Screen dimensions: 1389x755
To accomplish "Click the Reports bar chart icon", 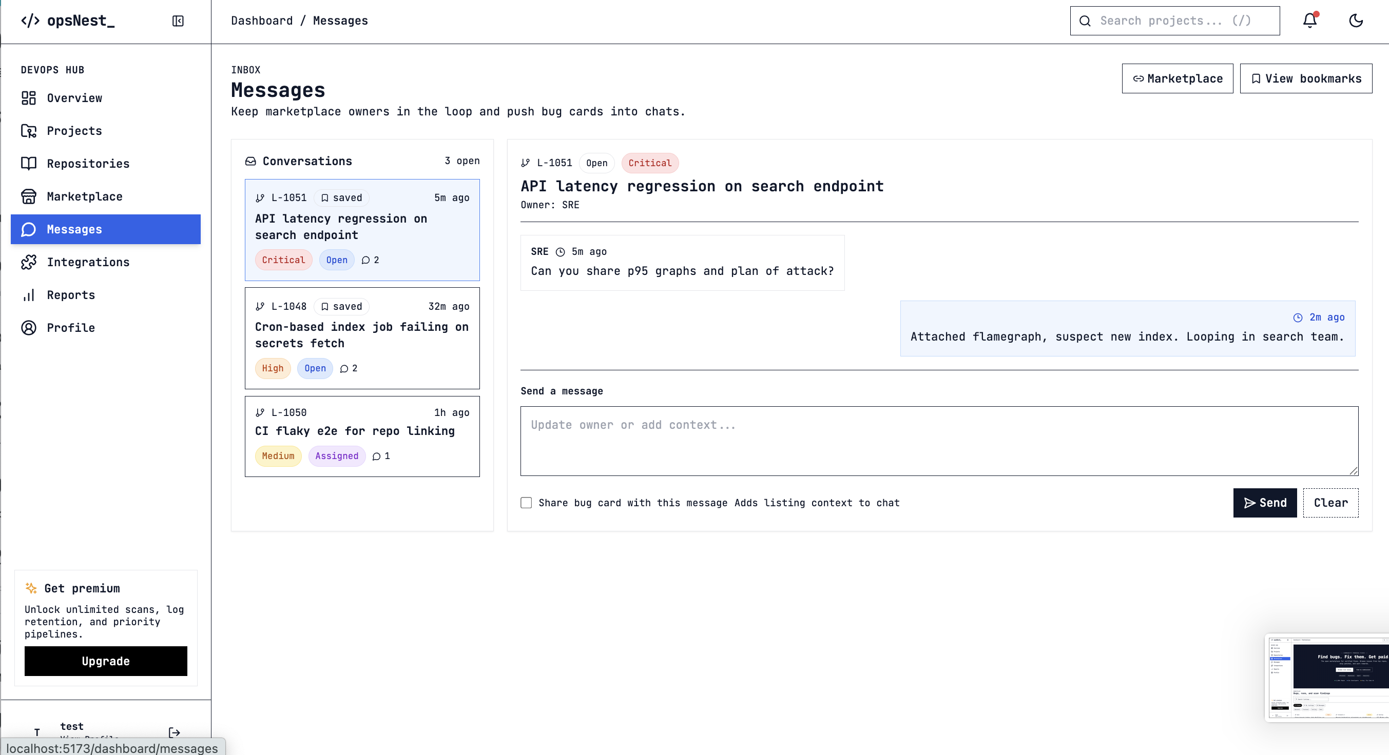I will point(29,295).
